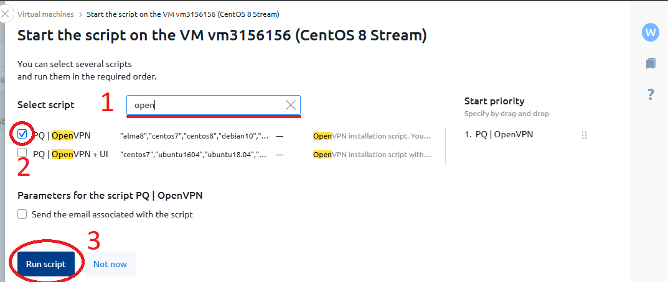The image size is (668, 282).
Task: Click the current breadcrumb Start the script item
Action: point(183,14)
